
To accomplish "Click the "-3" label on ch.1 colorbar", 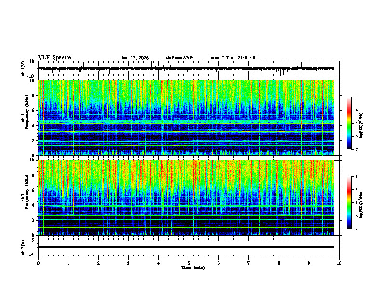I will (355, 97).
